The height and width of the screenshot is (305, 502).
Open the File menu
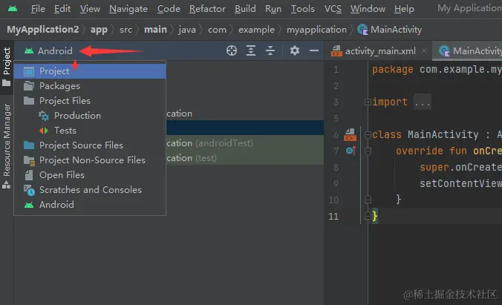[x=38, y=9]
